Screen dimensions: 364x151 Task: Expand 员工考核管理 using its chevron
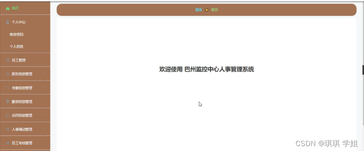(x=44, y=143)
